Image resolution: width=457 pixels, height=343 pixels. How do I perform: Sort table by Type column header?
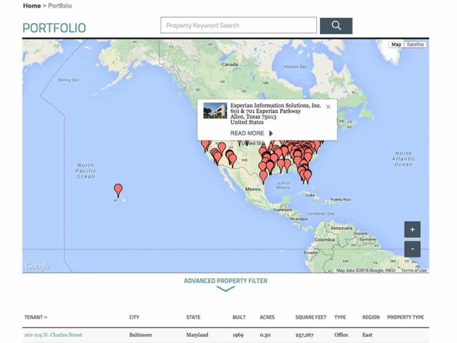(x=340, y=317)
